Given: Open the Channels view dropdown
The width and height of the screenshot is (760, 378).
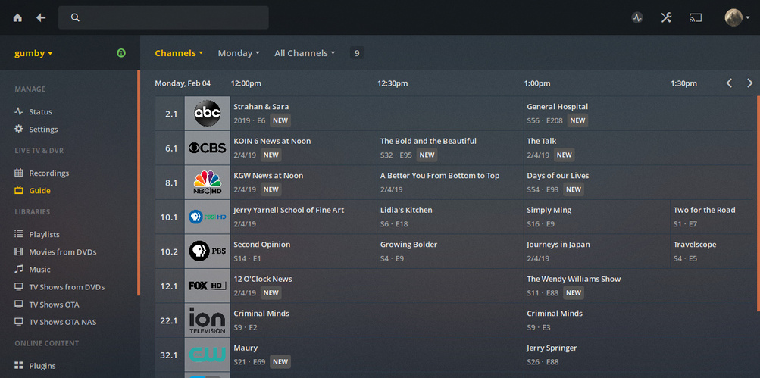Looking at the screenshot, I should pyautogui.click(x=179, y=53).
